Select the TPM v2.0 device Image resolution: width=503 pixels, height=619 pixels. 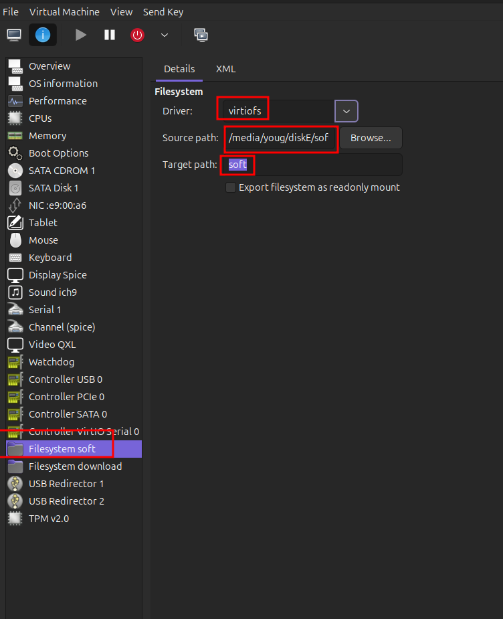click(48, 519)
